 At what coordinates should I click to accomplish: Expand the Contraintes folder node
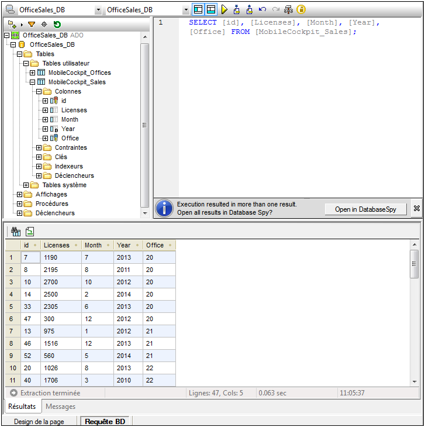[39, 147]
